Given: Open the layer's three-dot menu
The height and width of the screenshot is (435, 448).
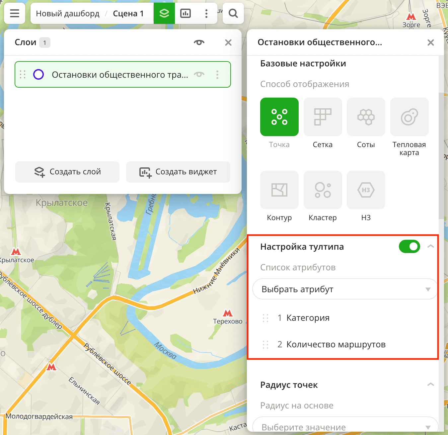Looking at the screenshot, I should [217, 74].
